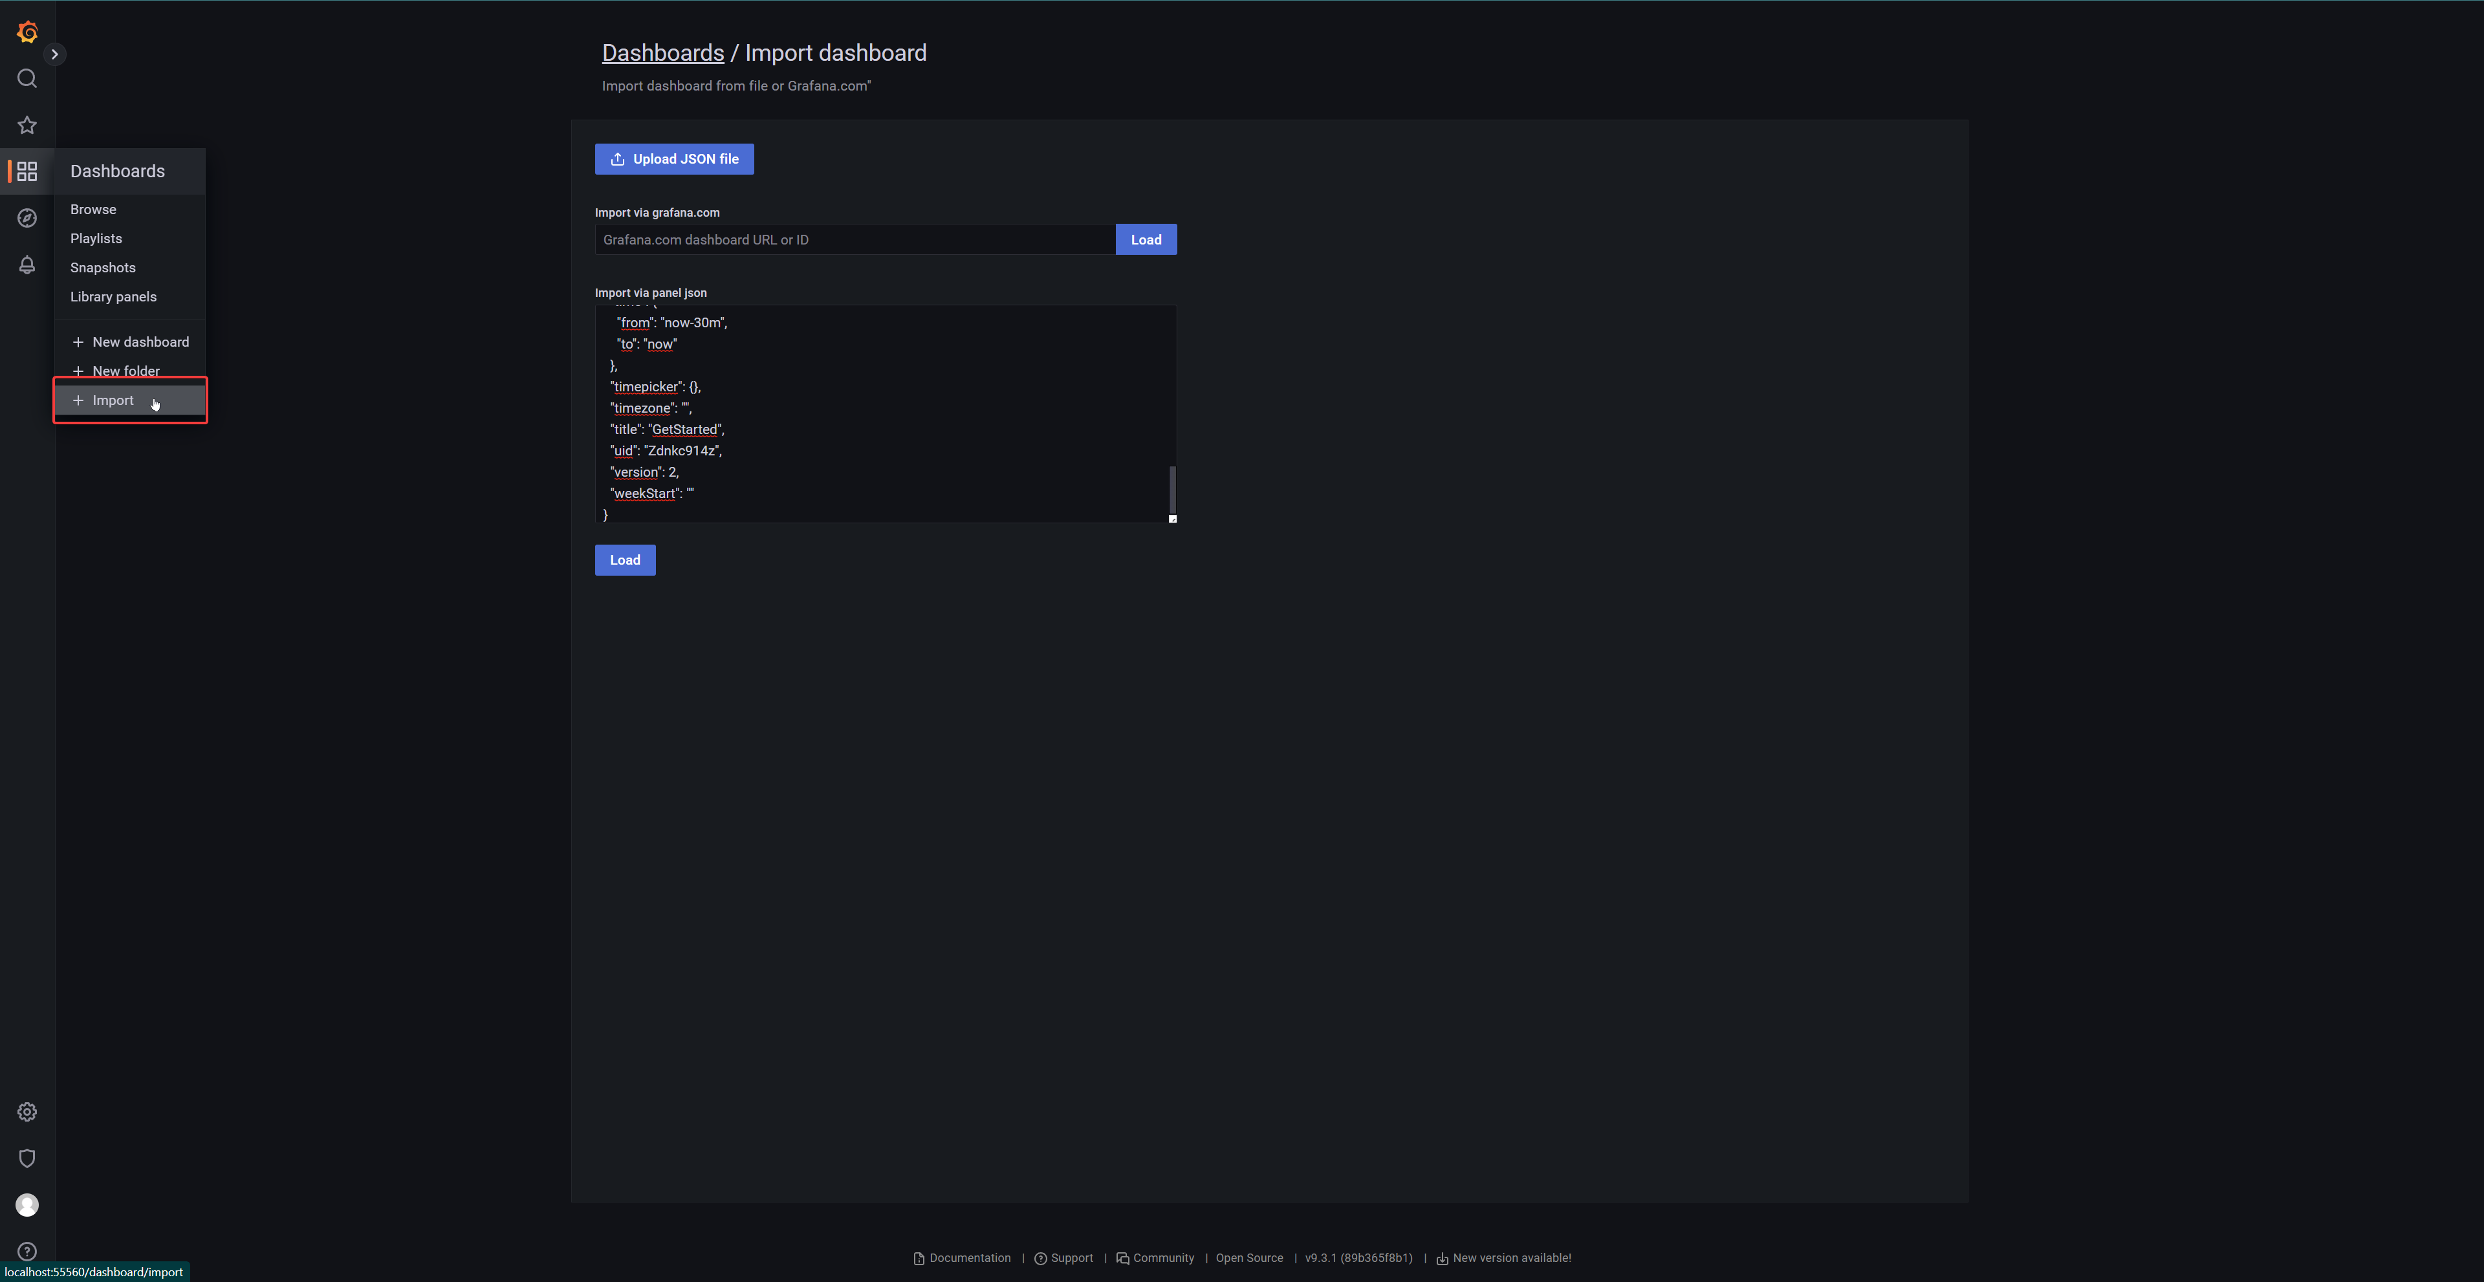Click the Community chat icon in footer
2484x1282 pixels.
point(1122,1259)
